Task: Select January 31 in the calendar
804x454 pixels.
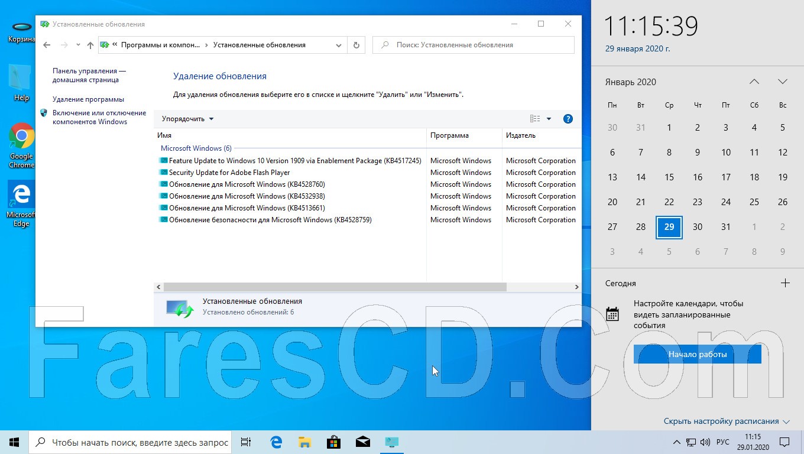Action: coord(726,227)
